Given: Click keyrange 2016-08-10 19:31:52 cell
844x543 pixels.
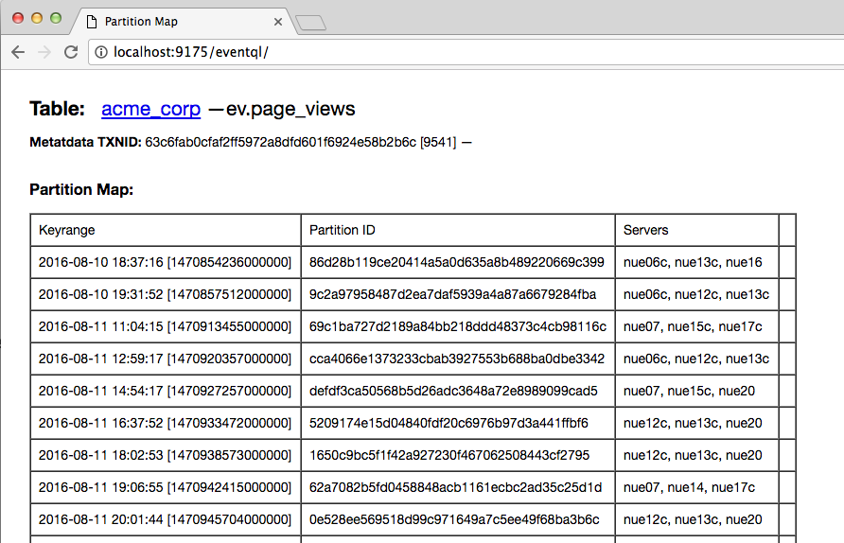Looking at the screenshot, I should coord(166,294).
